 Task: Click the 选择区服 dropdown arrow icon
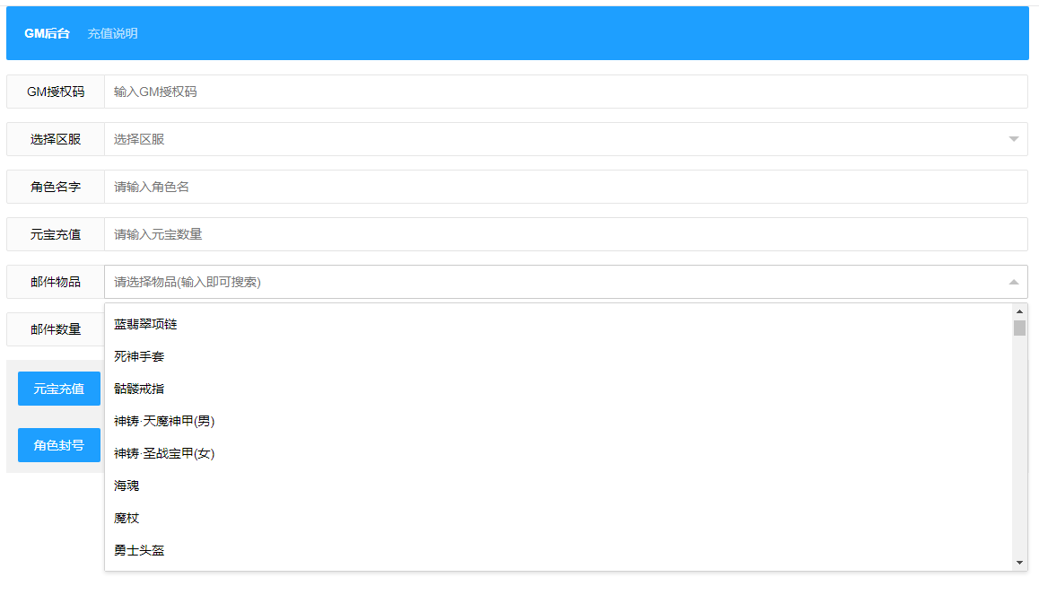[x=1013, y=139]
